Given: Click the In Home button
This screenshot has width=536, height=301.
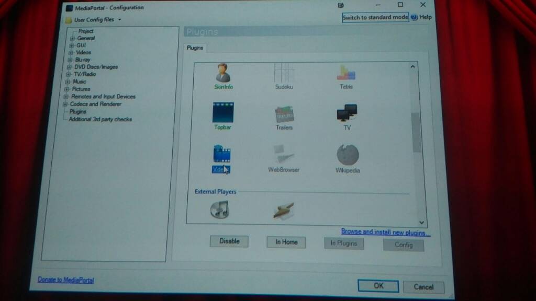Looking at the screenshot, I should 286,242.
